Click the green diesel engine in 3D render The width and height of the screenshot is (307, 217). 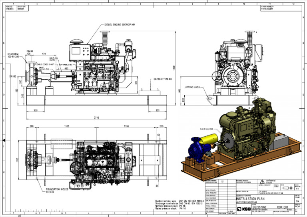(x=248, y=129)
